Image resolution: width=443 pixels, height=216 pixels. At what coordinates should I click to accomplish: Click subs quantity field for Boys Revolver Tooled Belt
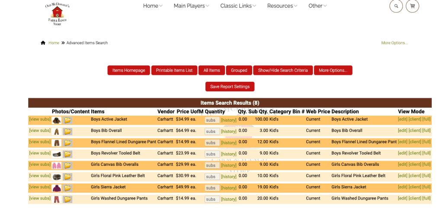pyautogui.click(x=212, y=154)
